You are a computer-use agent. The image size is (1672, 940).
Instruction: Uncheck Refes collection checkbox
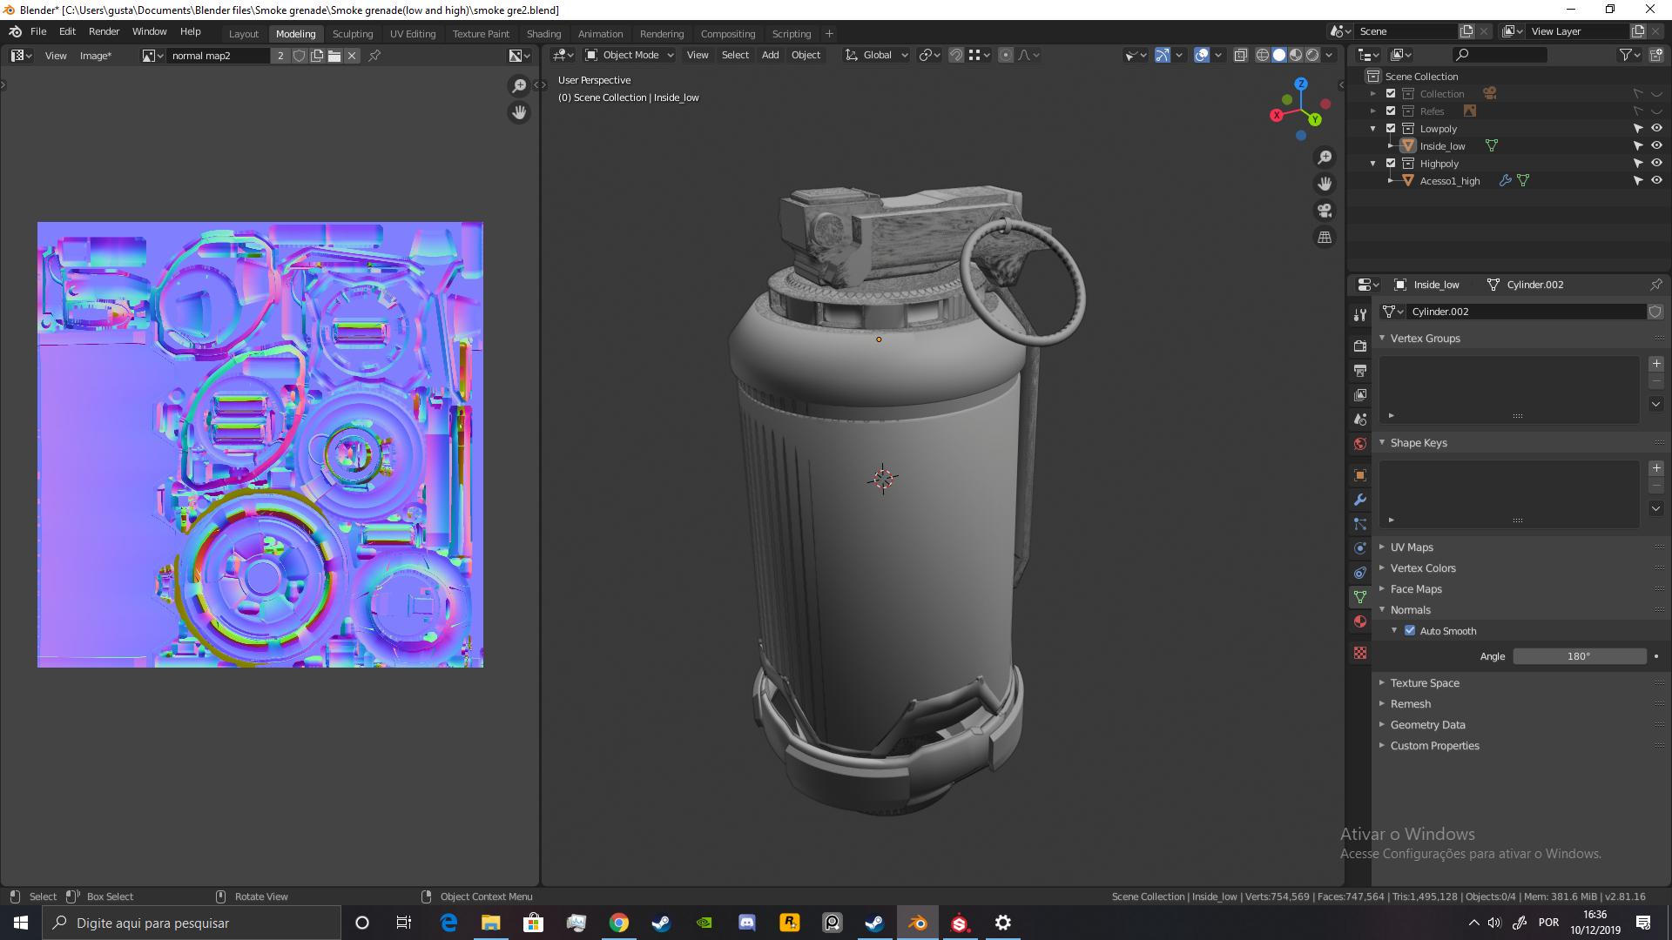click(1391, 111)
